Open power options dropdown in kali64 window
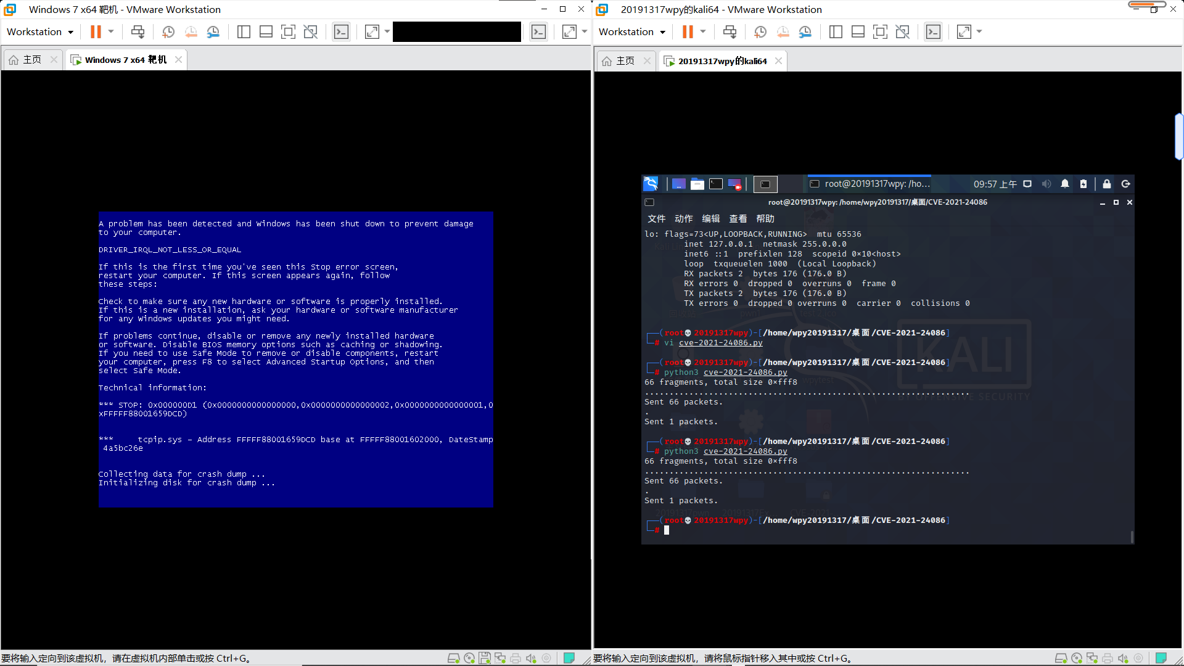 [x=703, y=31]
